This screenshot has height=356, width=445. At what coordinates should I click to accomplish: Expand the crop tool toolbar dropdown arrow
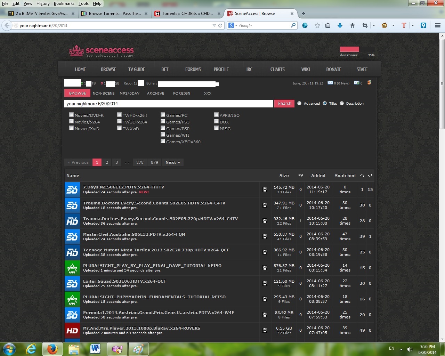tap(374, 25)
